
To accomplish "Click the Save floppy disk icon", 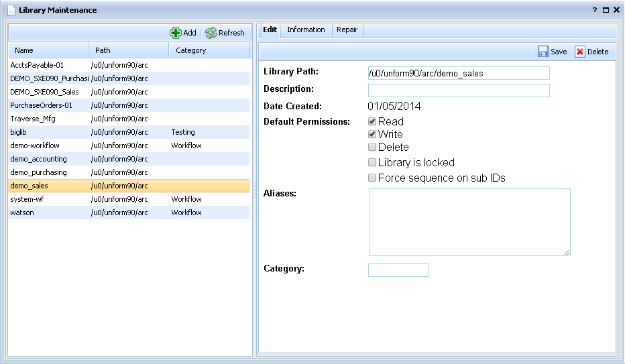I will [543, 52].
